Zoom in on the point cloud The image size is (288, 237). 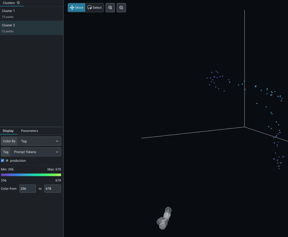tap(110, 8)
